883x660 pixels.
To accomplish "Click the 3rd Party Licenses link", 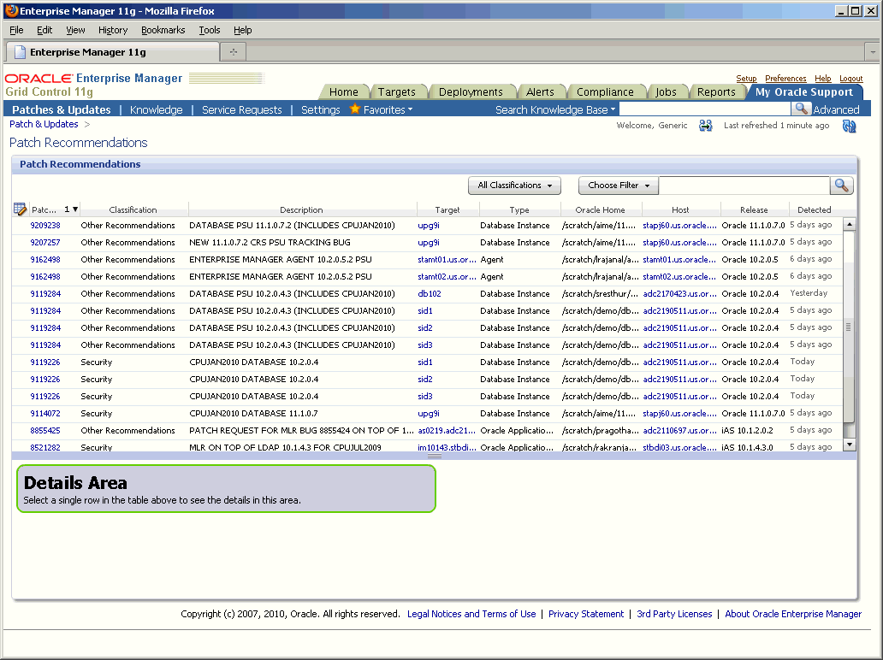I will 674,614.
